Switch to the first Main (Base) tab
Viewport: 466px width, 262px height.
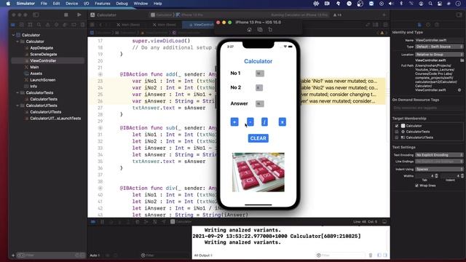pyautogui.click(x=128, y=25)
